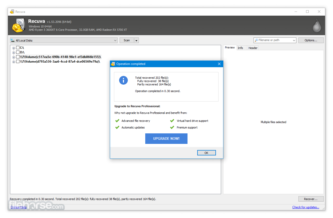Click the Recuva hard-hat logo in header
Screen dimensions: 333x218
18,25
